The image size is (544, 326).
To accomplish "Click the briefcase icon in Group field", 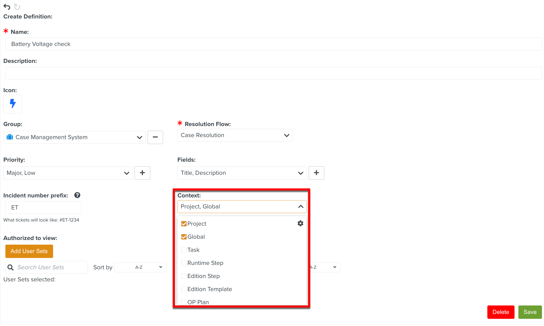I will tap(10, 137).
